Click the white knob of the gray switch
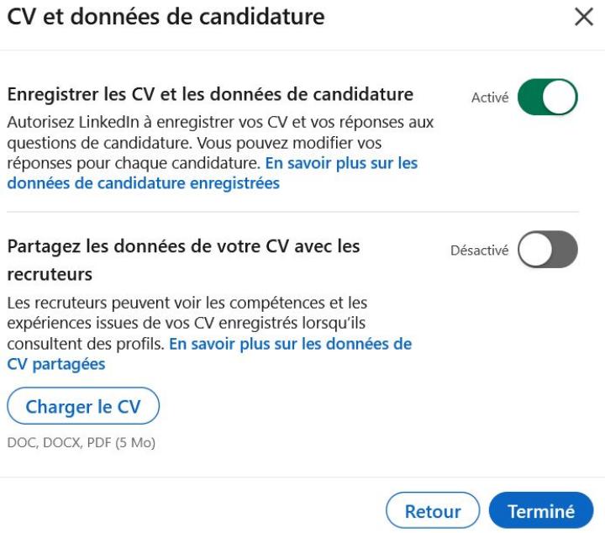 (534, 250)
